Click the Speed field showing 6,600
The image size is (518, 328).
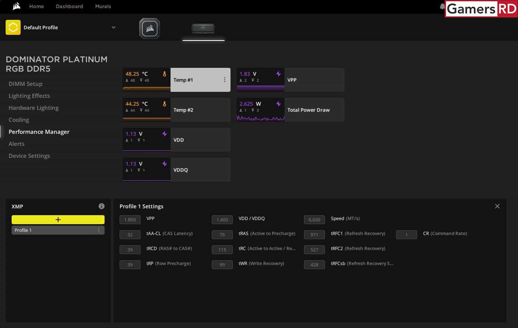[x=314, y=220]
